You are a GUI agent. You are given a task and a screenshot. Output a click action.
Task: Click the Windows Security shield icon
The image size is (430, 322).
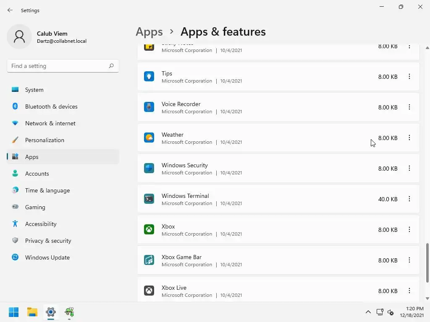[149, 169]
